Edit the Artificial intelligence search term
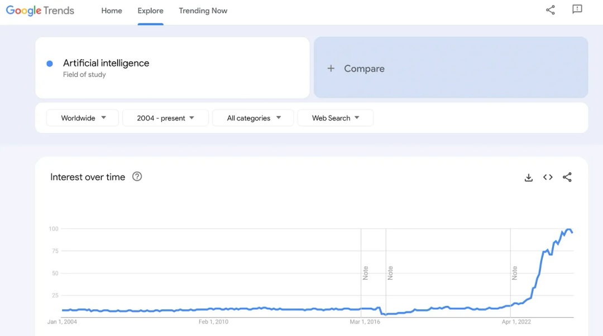Screen dimensions: 603x336 click(x=106, y=64)
